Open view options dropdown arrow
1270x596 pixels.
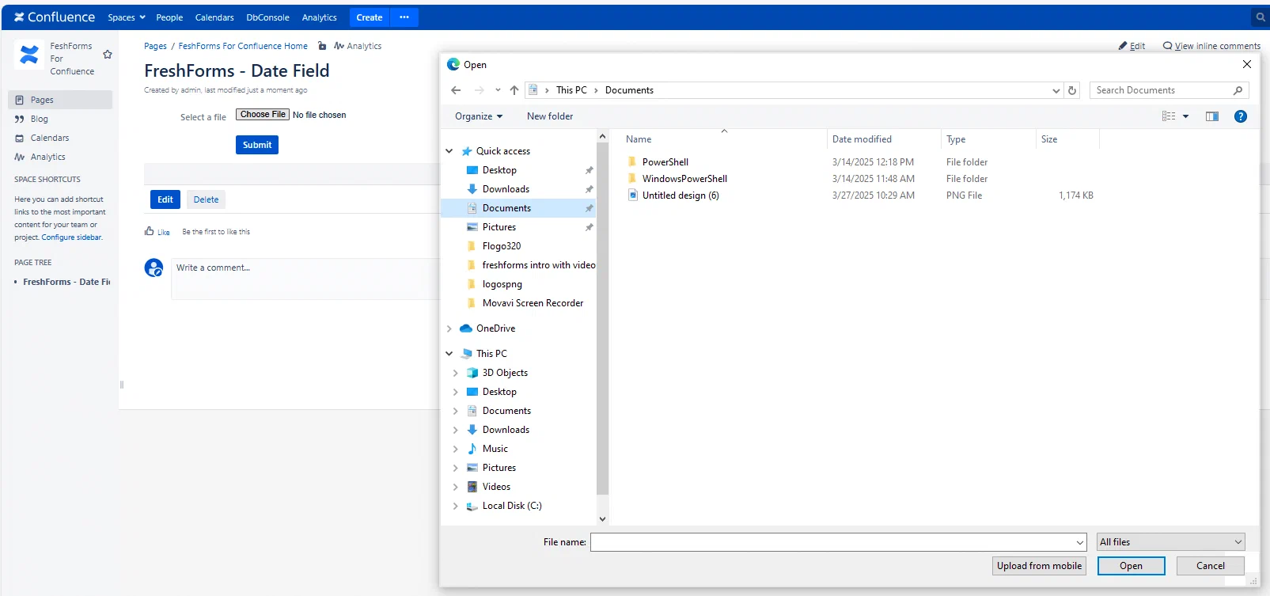coord(1185,116)
